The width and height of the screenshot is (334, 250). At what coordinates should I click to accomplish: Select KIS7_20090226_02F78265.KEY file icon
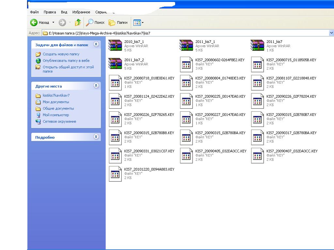(115, 119)
